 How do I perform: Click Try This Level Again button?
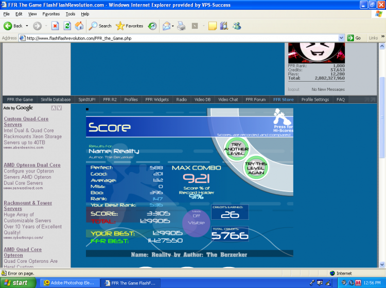(x=256, y=168)
